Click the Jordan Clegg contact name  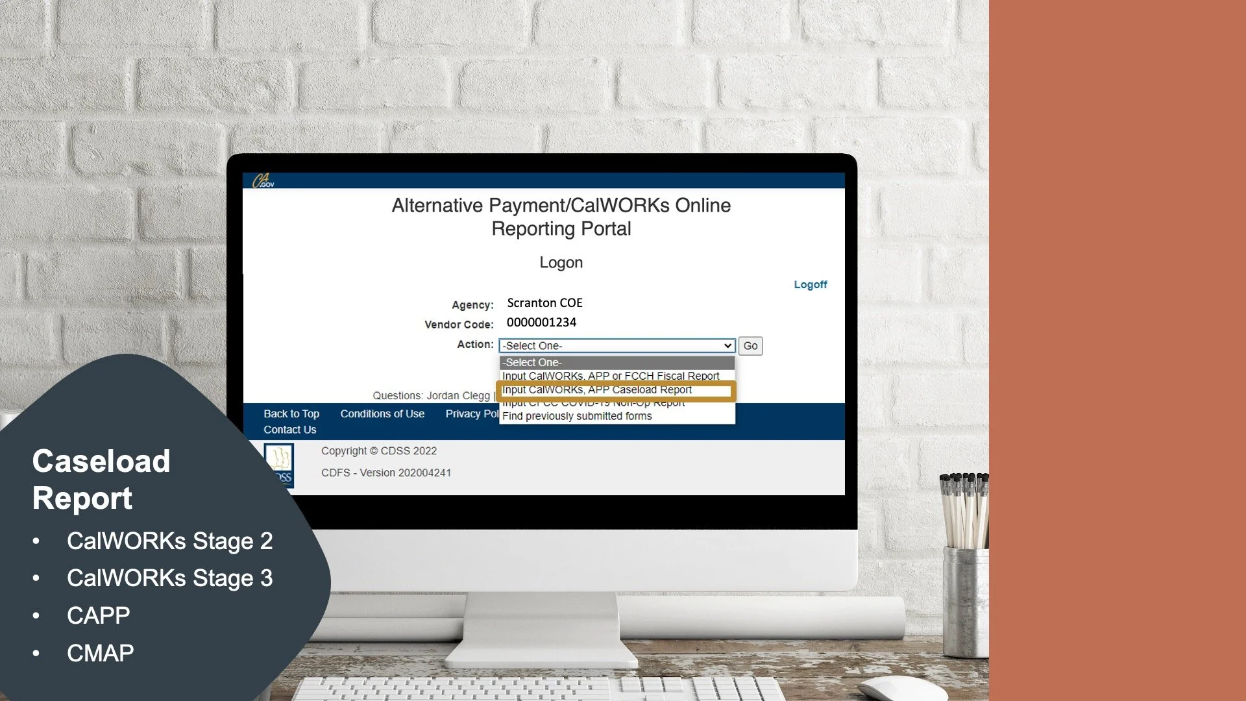[458, 395]
